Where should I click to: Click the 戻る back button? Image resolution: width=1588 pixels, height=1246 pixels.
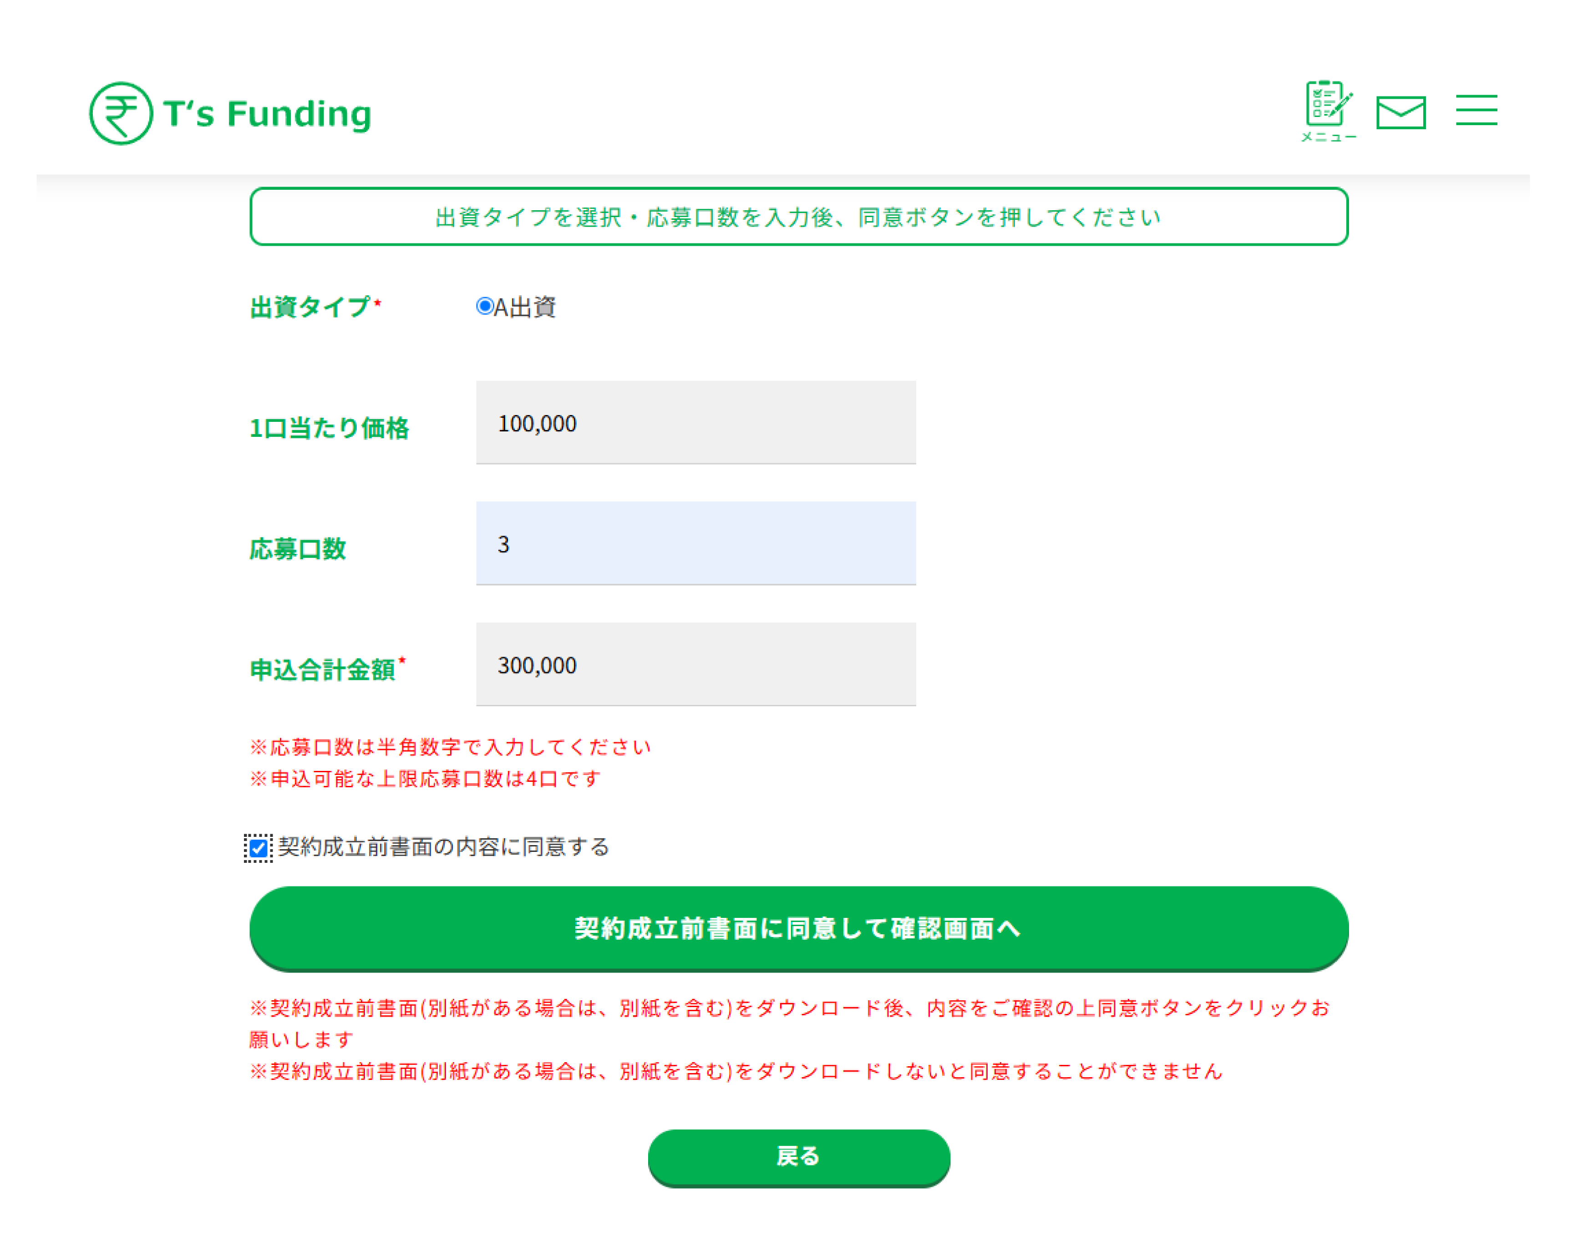[x=798, y=1156]
